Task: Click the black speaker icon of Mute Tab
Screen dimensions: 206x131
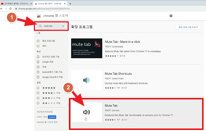Action: [x=87, y=112]
